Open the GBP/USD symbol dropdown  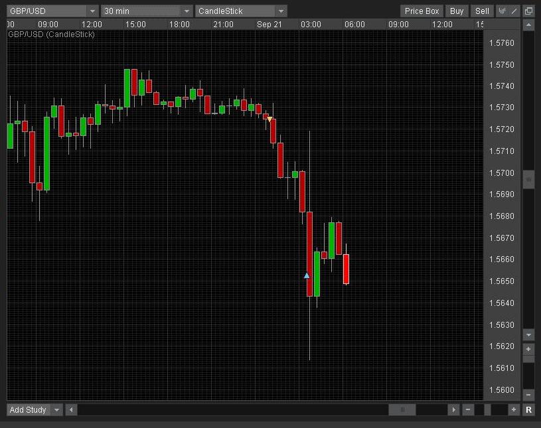92,11
